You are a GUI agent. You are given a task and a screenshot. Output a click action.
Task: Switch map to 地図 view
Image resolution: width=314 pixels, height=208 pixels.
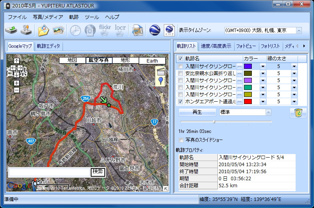[72, 60]
